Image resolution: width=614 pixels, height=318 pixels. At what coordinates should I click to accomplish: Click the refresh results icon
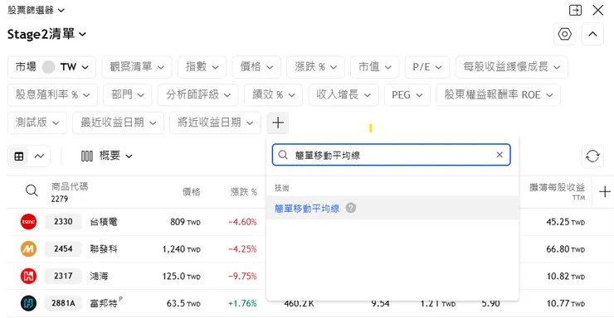pyautogui.click(x=592, y=157)
